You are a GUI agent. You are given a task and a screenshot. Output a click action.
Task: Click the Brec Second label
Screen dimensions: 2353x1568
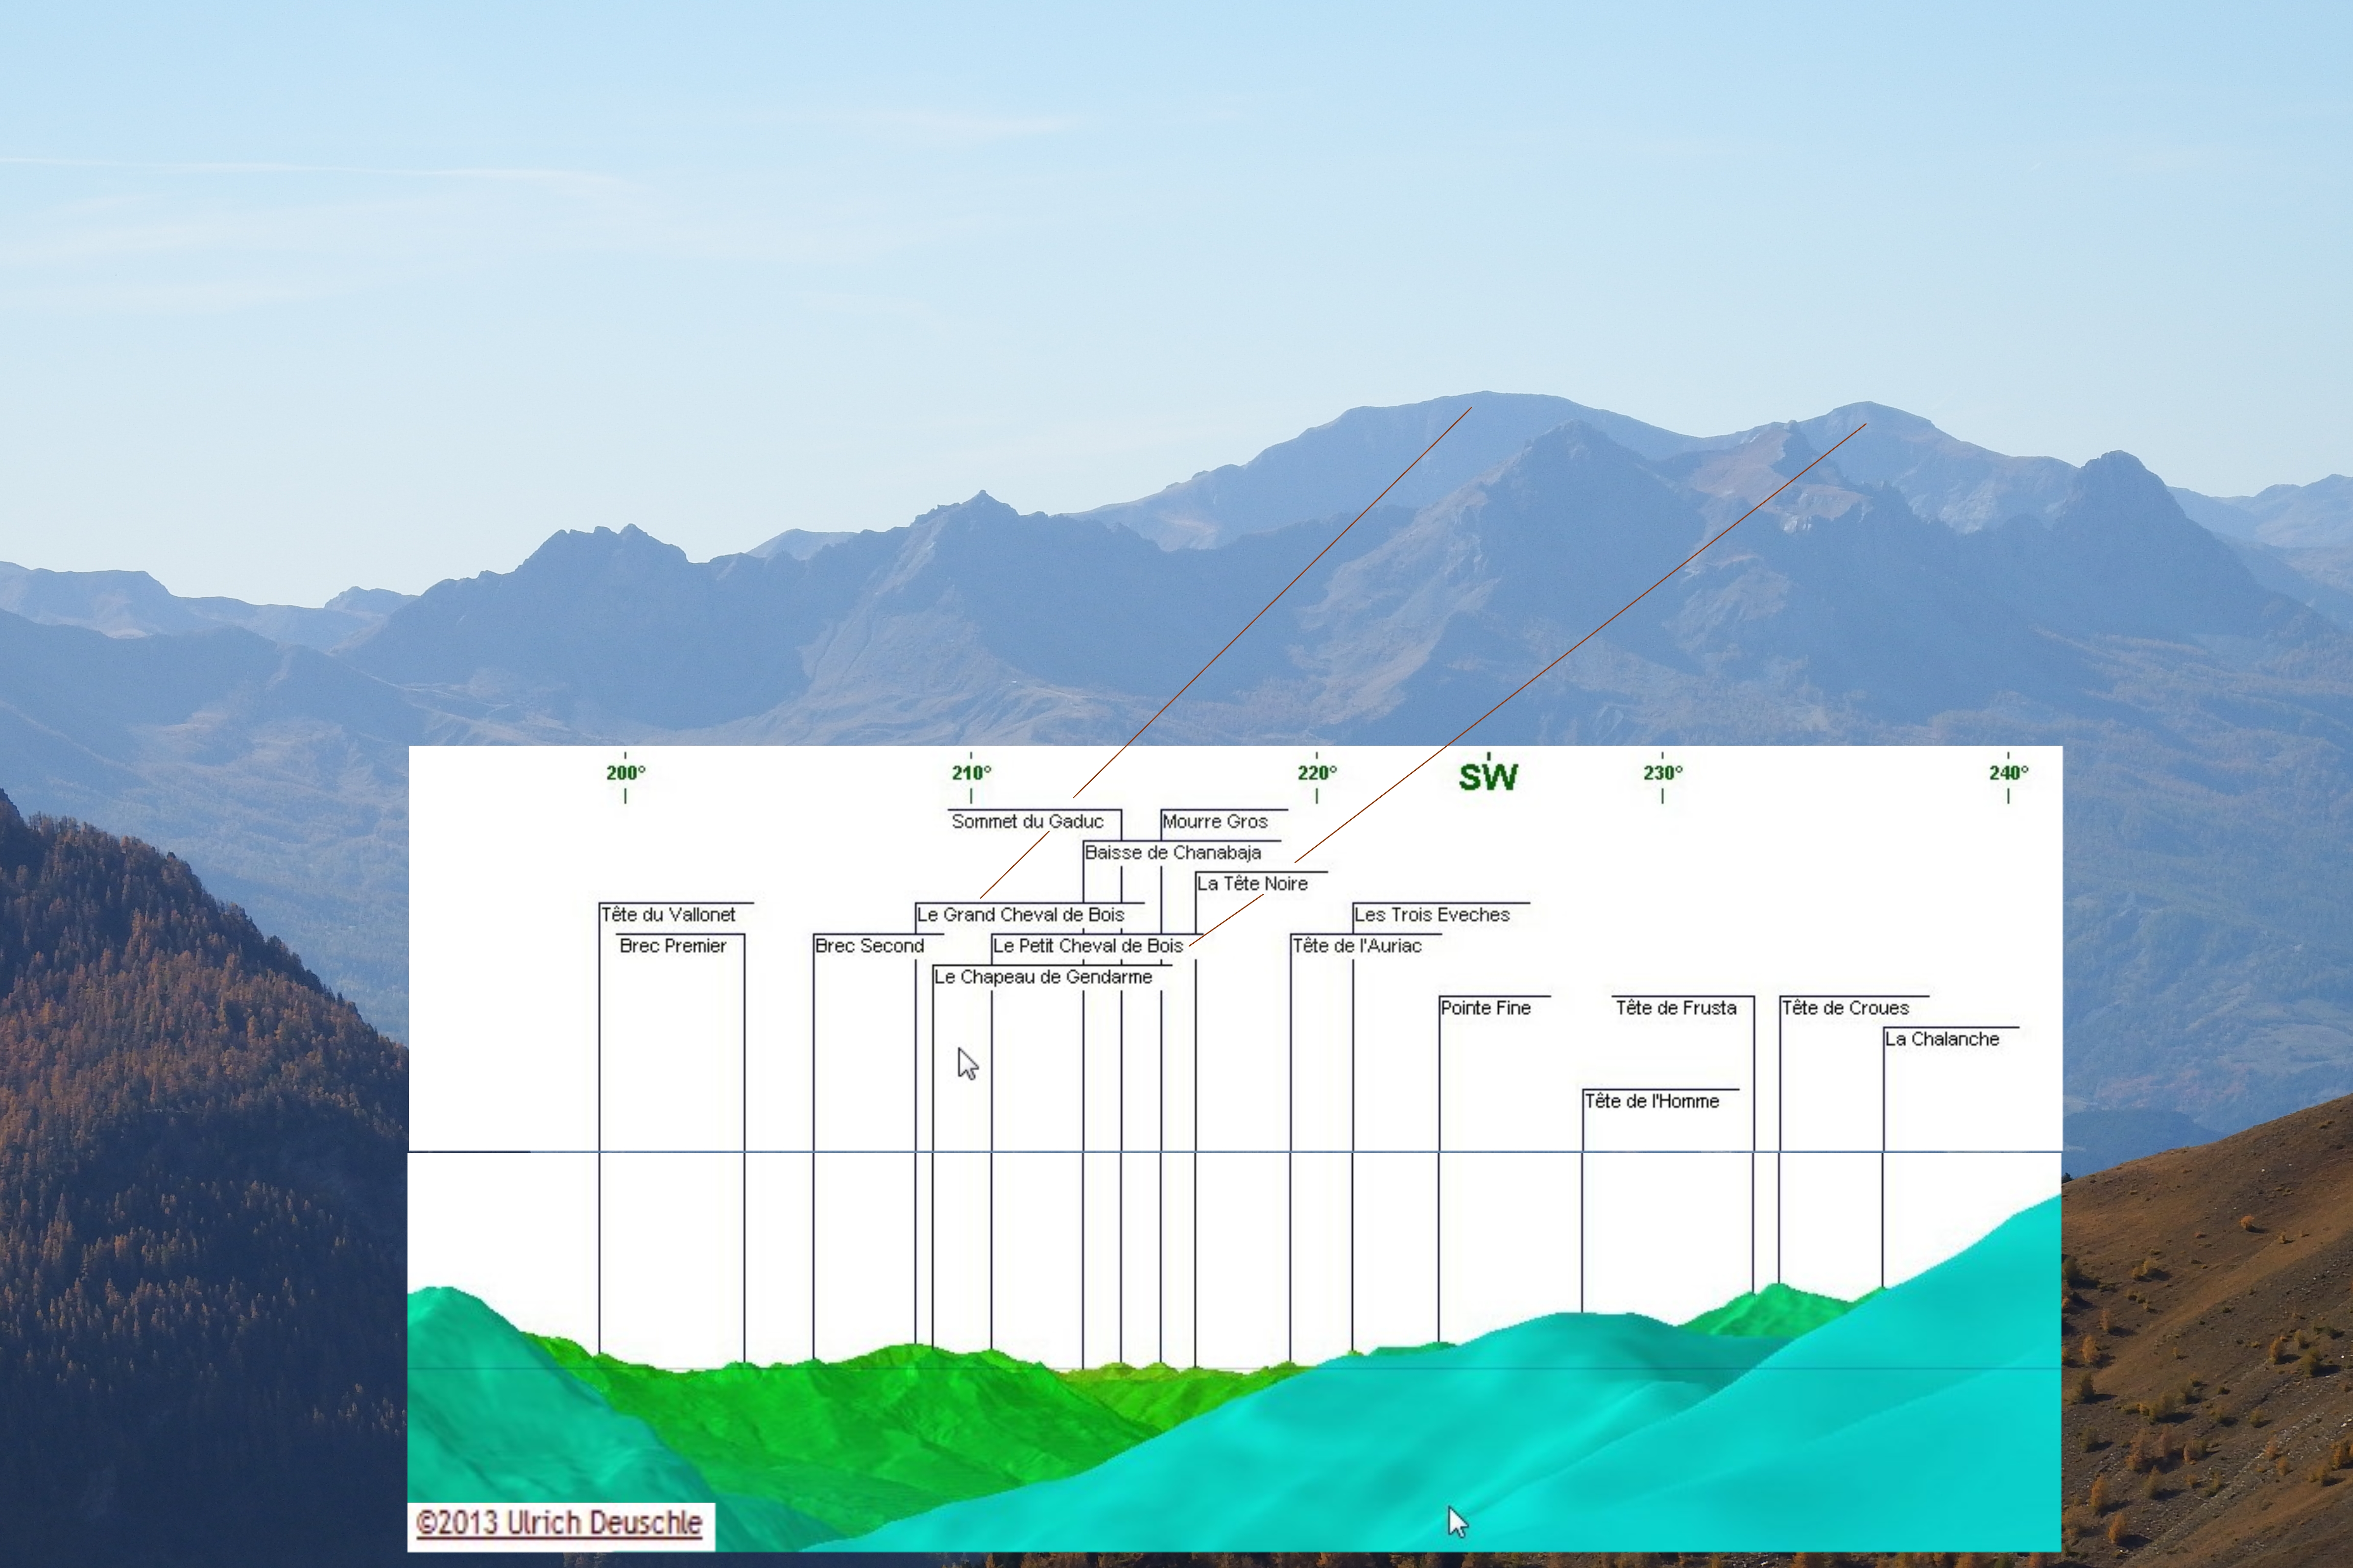coord(870,945)
